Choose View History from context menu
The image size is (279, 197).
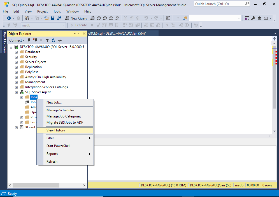tap(65, 130)
